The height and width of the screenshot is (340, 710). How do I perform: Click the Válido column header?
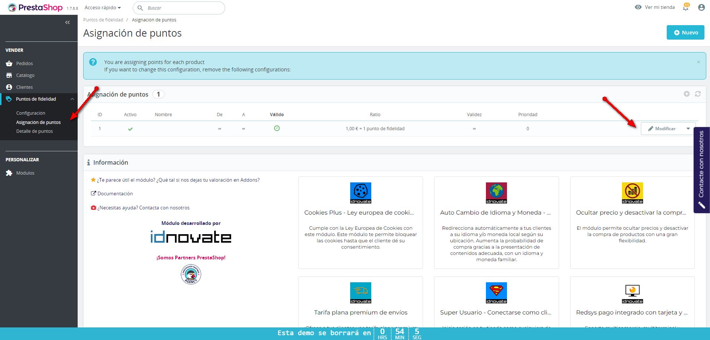click(x=277, y=115)
